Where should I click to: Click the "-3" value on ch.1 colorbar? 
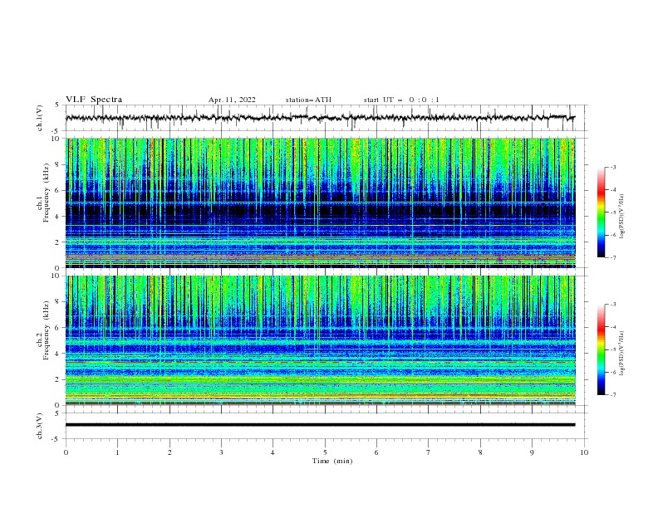[613, 167]
